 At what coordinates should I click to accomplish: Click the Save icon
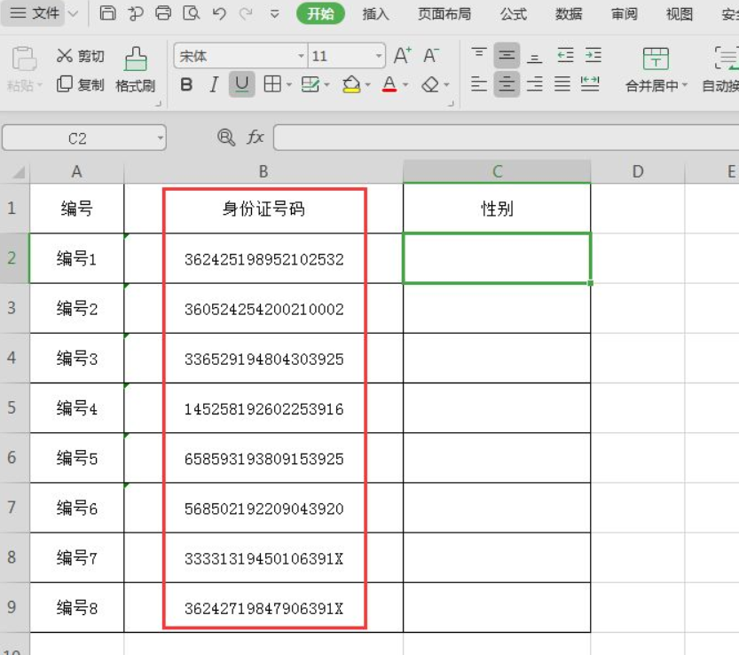106,13
